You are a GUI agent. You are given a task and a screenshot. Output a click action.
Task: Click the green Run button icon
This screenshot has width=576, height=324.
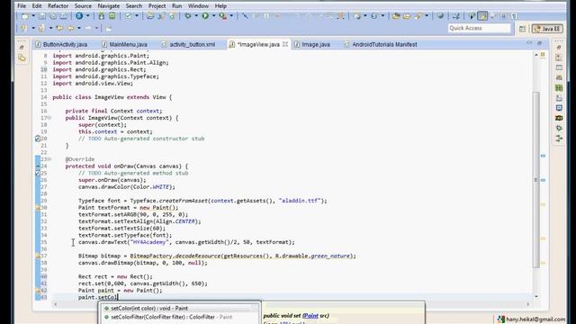(205, 16)
